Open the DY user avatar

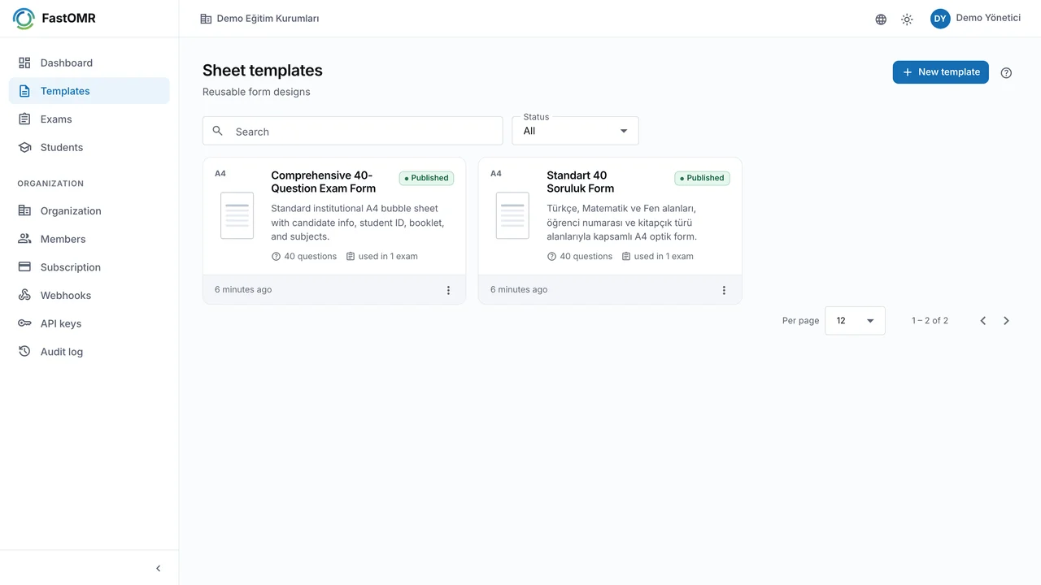(x=940, y=19)
